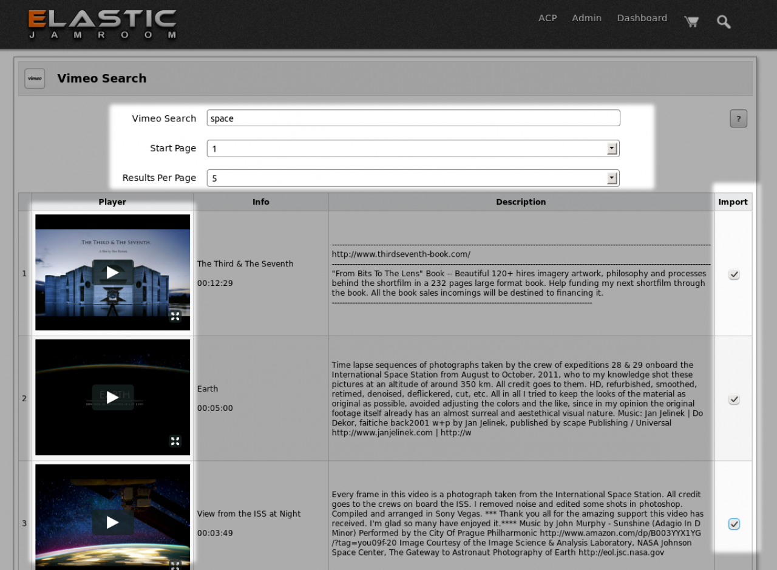777x570 pixels.
Task: Click the Vimeo Search text field
Action: point(413,118)
